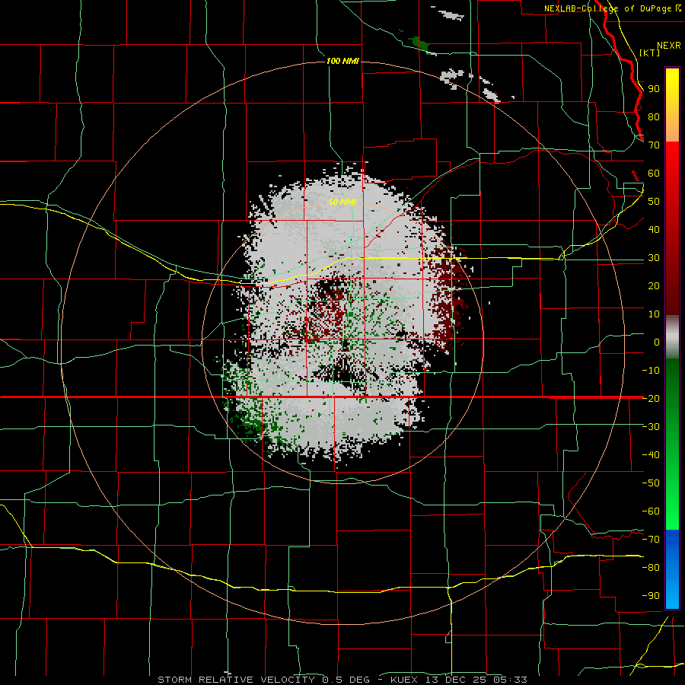This screenshot has width=685, height=685.
Task: Click the 40 value on the velocity scale
Action: pos(654,230)
